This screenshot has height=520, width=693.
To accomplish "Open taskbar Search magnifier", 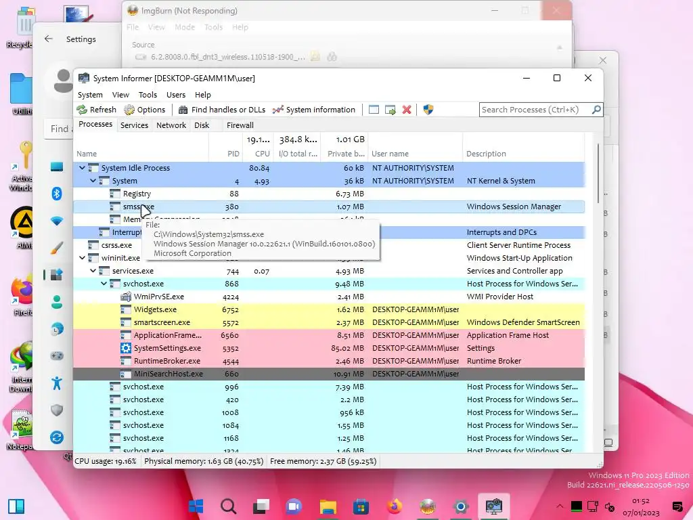I will (x=229, y=506).
